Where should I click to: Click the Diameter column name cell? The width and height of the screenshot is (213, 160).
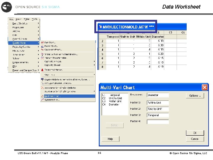(158, 37)
